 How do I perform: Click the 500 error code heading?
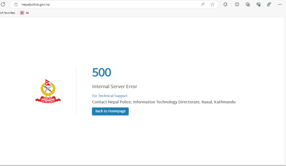click(x=102, y=73)
